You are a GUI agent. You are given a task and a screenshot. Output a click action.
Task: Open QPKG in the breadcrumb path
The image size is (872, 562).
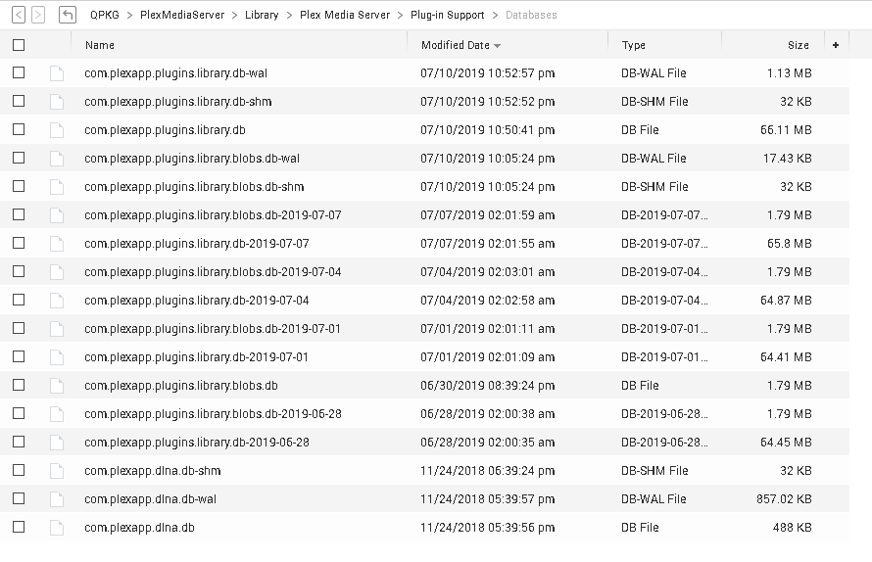105,15
